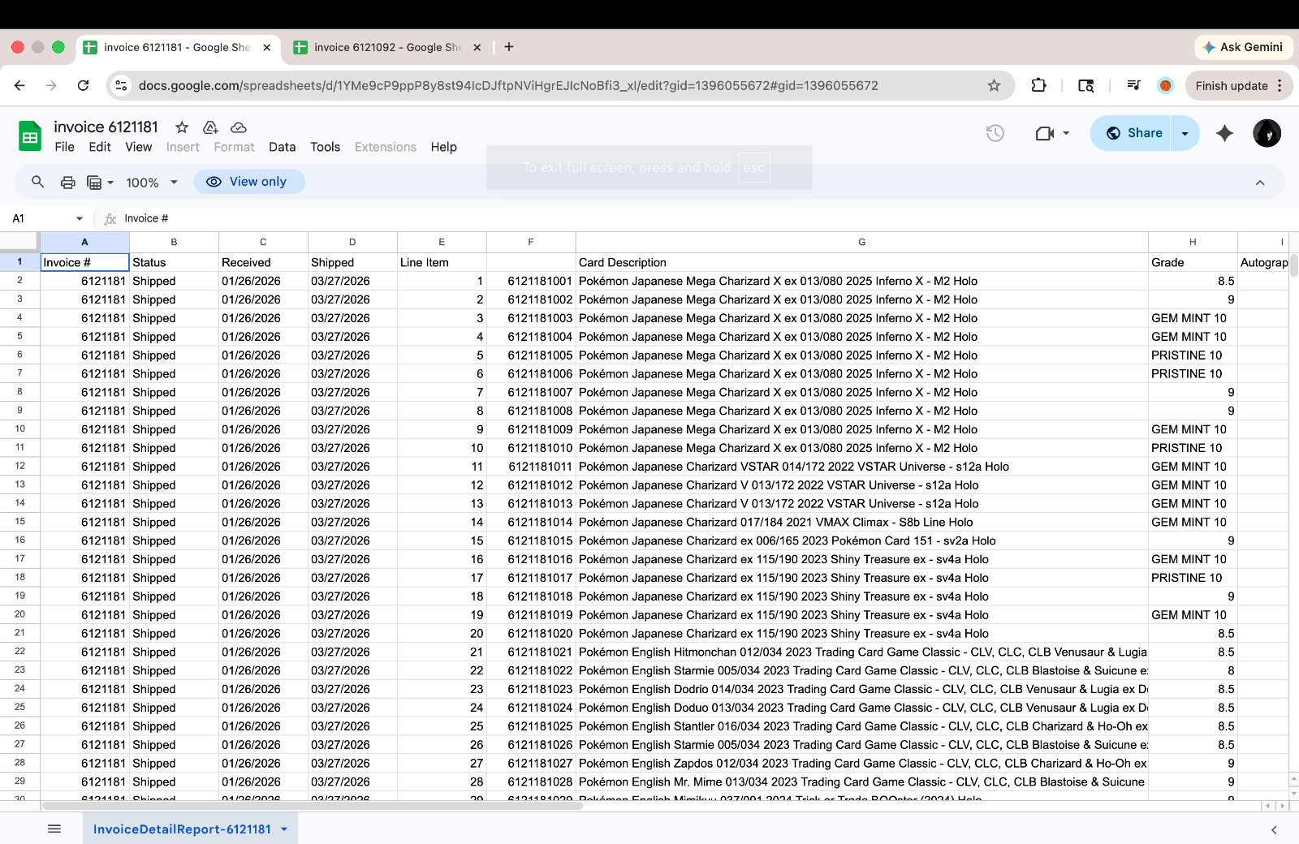This screenshot has width=1299, height=844.
Task: Open the zoom 100% dropdown
Action: [151, 183]
